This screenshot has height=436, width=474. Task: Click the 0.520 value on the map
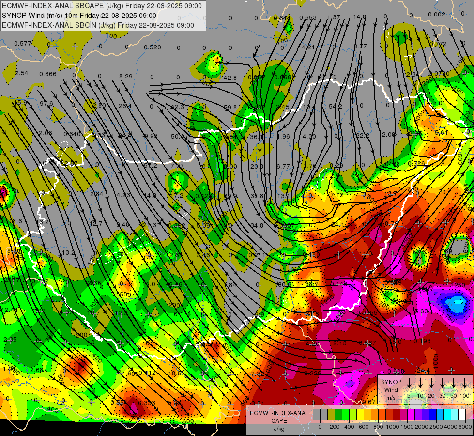[x=153, y=47]
